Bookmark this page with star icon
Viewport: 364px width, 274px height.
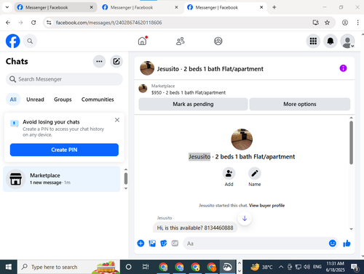click(x=327, y=23)
